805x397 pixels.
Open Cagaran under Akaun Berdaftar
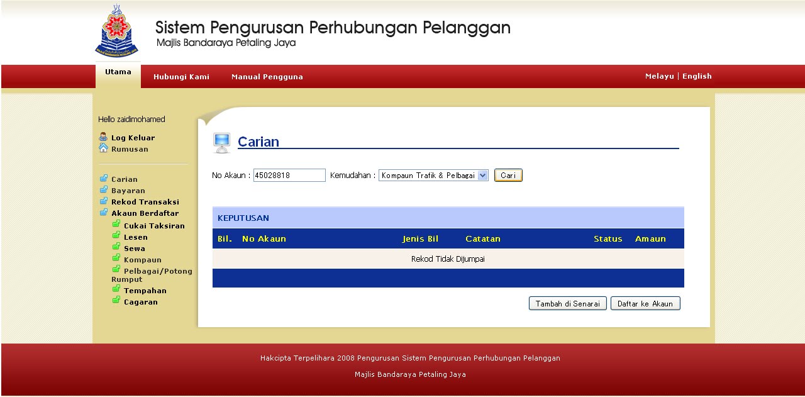(x=141, y=302)
